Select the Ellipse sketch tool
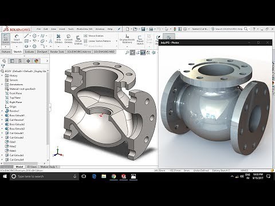 pyautogui.click(x=42, y=41)
